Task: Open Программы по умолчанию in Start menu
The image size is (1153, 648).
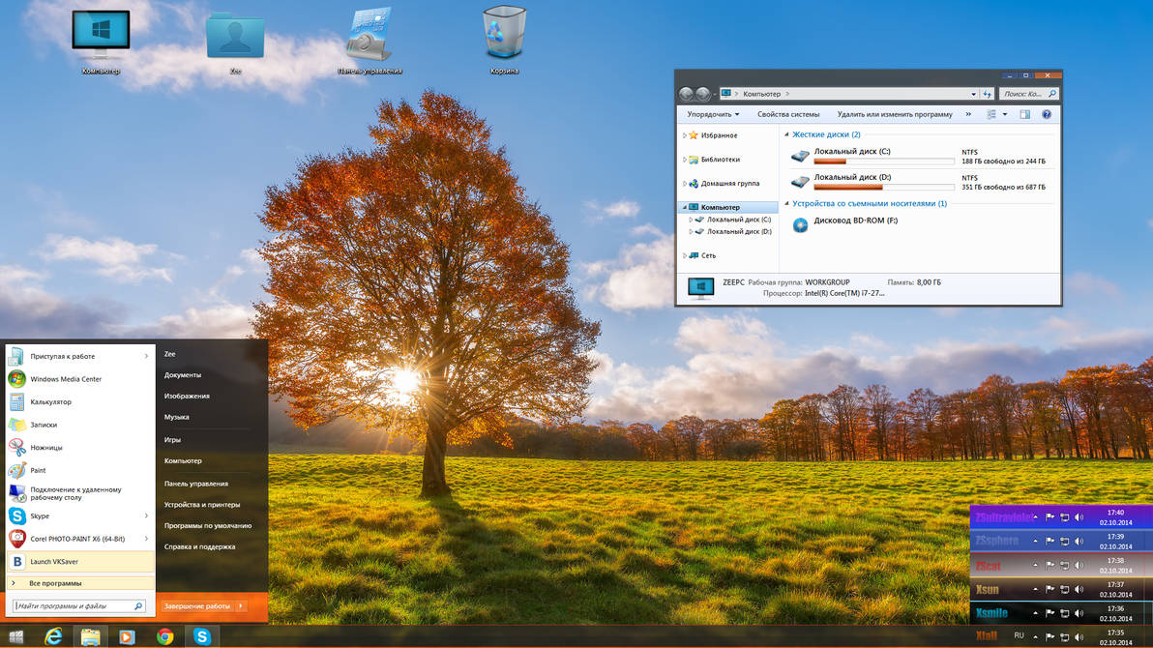Action: point(207,526)
